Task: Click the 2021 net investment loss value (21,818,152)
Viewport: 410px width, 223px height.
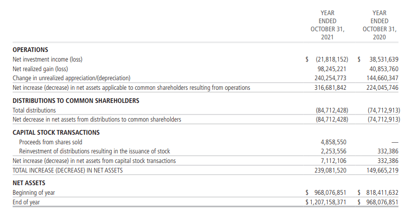Action: tap(332, 60)
